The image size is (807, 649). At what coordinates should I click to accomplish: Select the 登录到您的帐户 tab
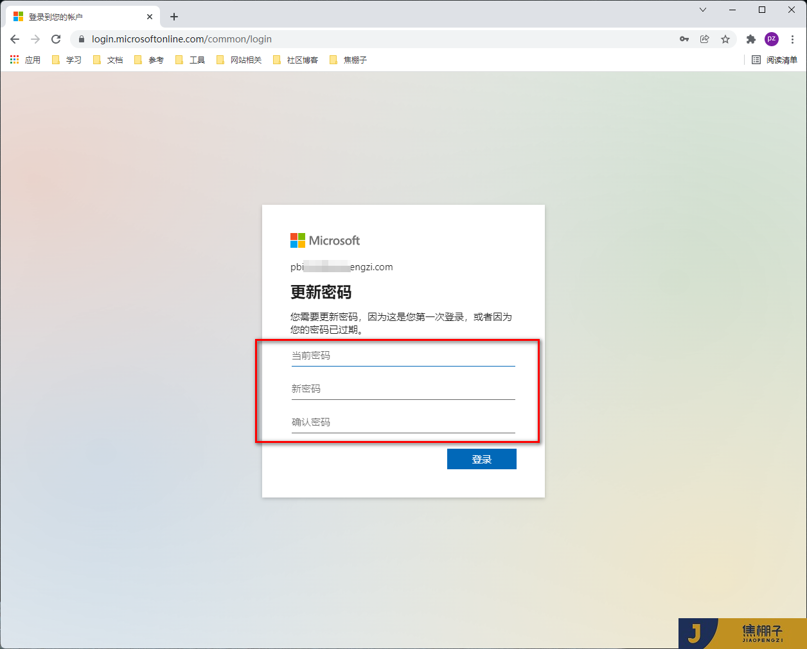pos(83,17)
